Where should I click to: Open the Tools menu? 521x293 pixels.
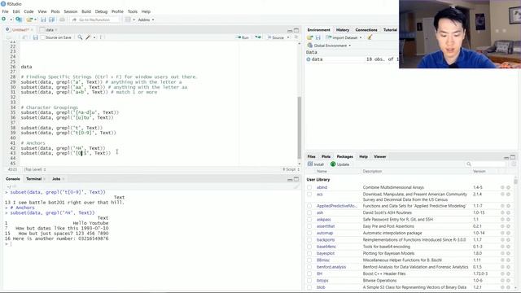tap(132, 11)
